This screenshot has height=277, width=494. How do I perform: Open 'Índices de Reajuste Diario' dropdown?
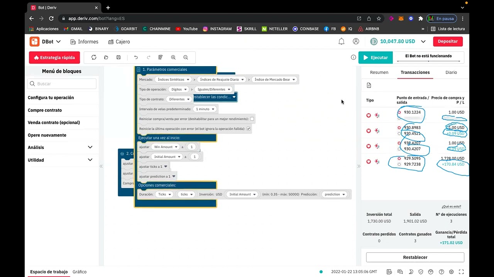pyautogui.click(x=222, y=80)
